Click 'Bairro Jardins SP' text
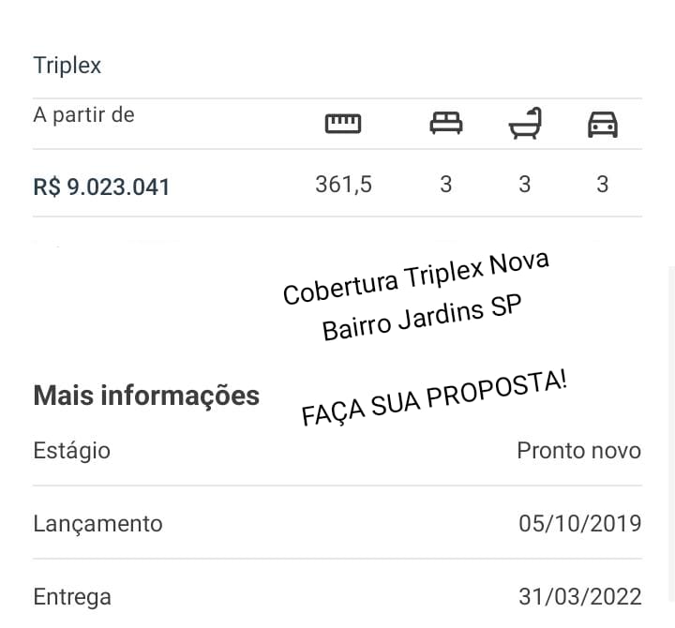The width and height of the screenshot is (675, 628). (422, 317)
